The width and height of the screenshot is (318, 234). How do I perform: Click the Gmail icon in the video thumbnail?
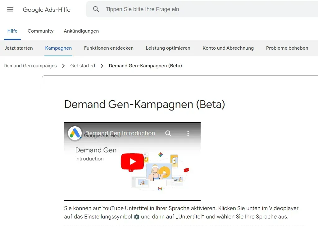[160, 189]
